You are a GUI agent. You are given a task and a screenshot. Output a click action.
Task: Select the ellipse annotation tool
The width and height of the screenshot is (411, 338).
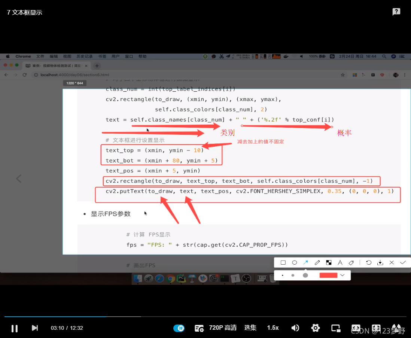point(294,262)
